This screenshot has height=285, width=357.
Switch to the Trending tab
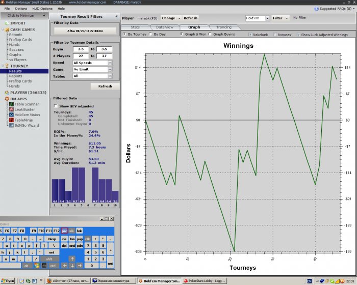(223, 27)
